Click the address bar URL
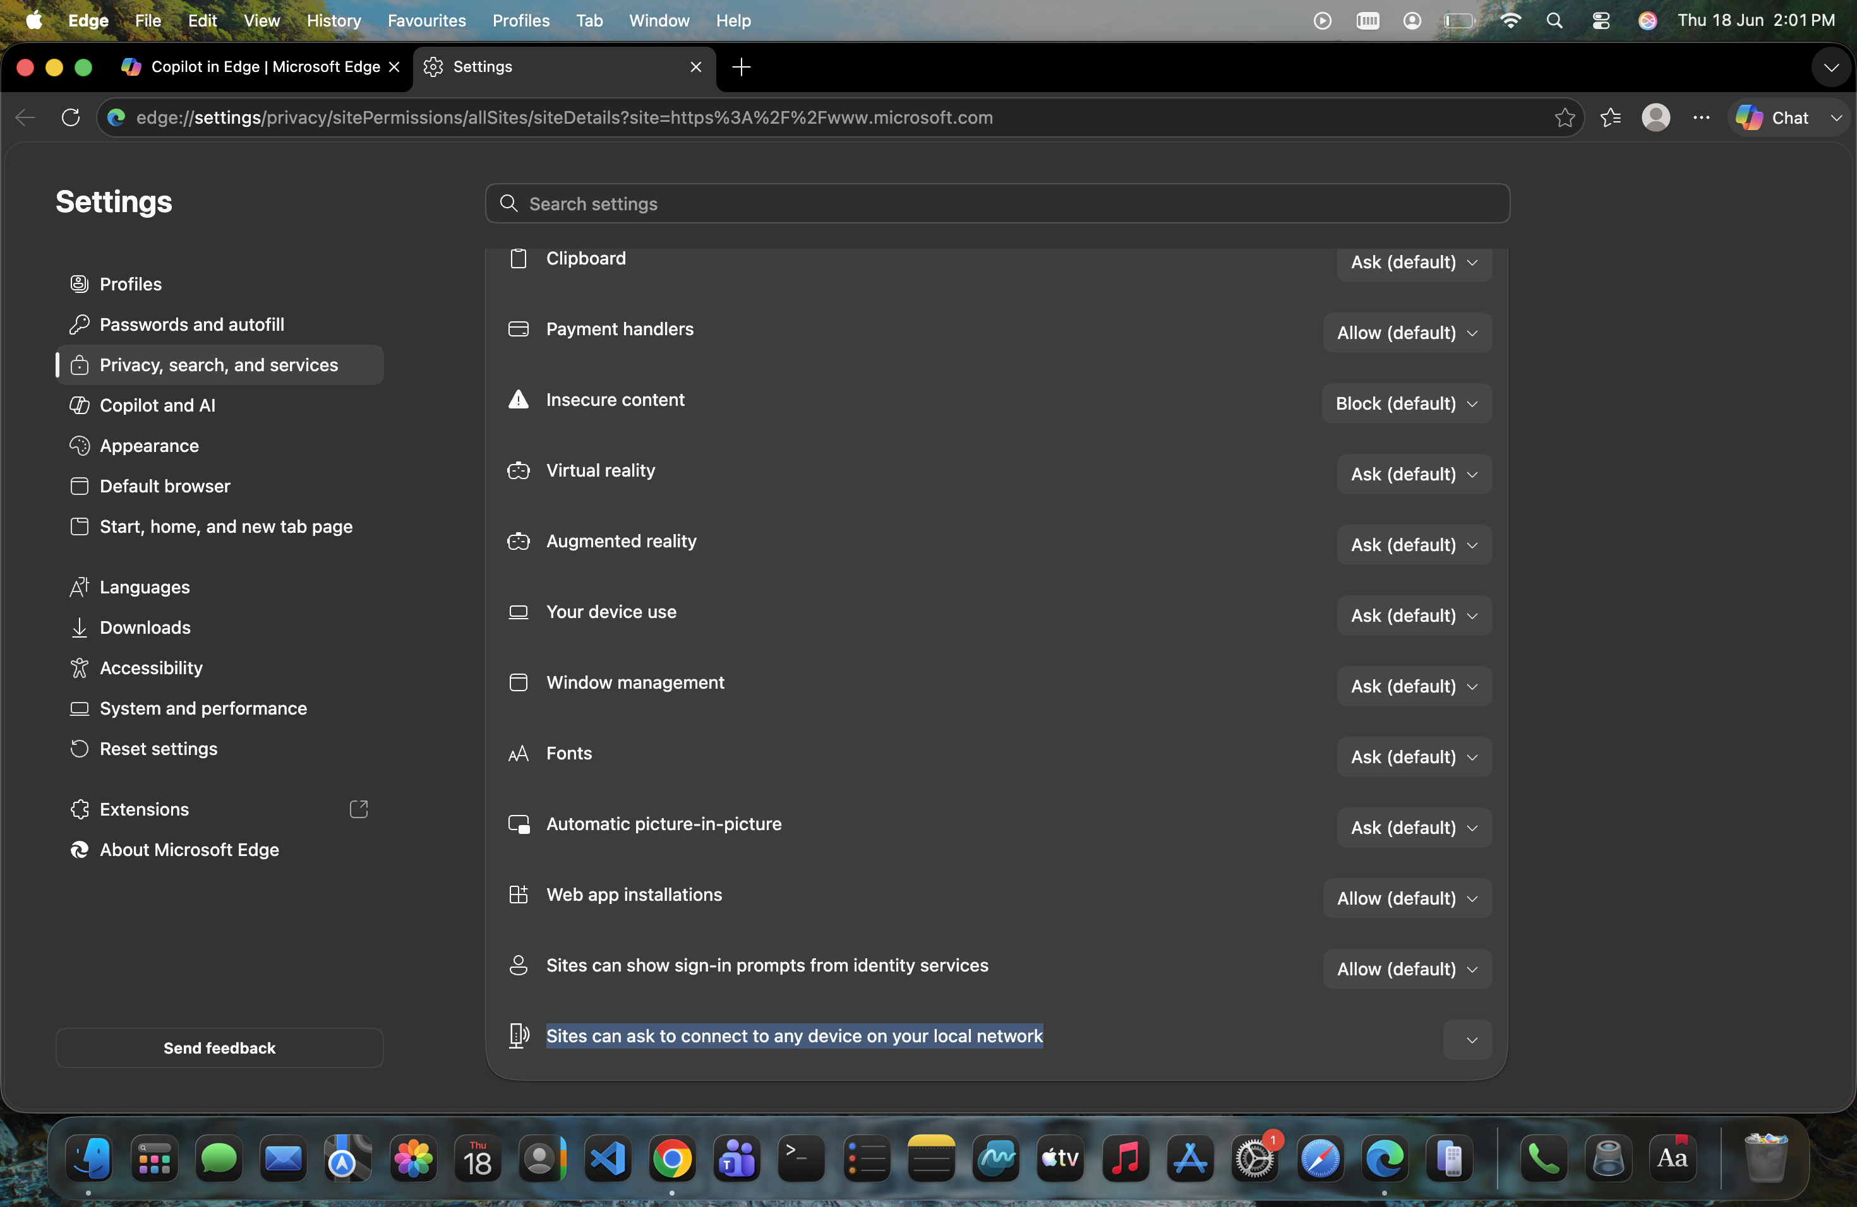 pyautogui.click(x=564, y=118)
